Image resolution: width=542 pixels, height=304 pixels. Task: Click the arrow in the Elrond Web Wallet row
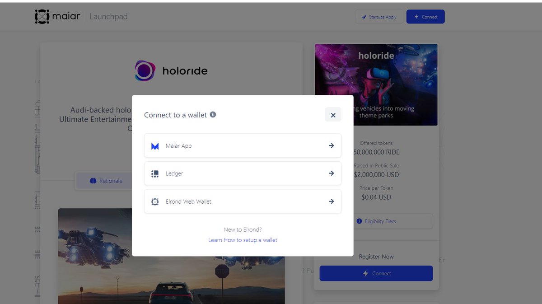click(331, 201)
